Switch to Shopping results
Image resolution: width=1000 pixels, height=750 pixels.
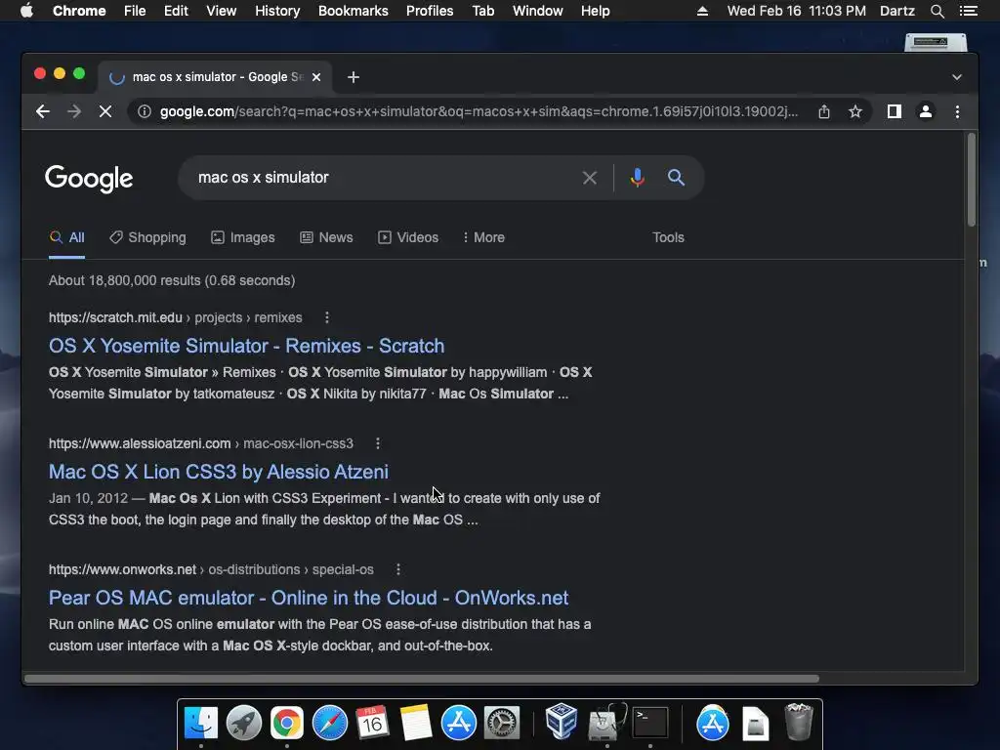(x=148, y=237)
